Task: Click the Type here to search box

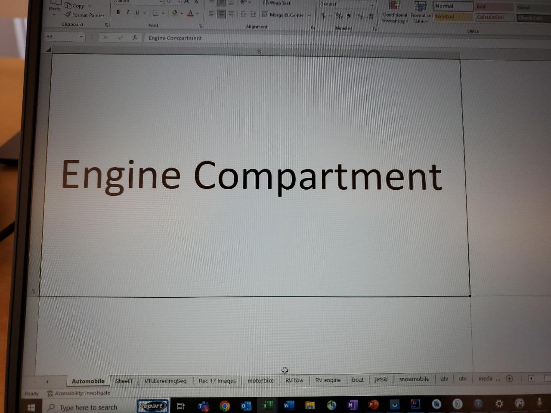Action: tap(88, 407)
